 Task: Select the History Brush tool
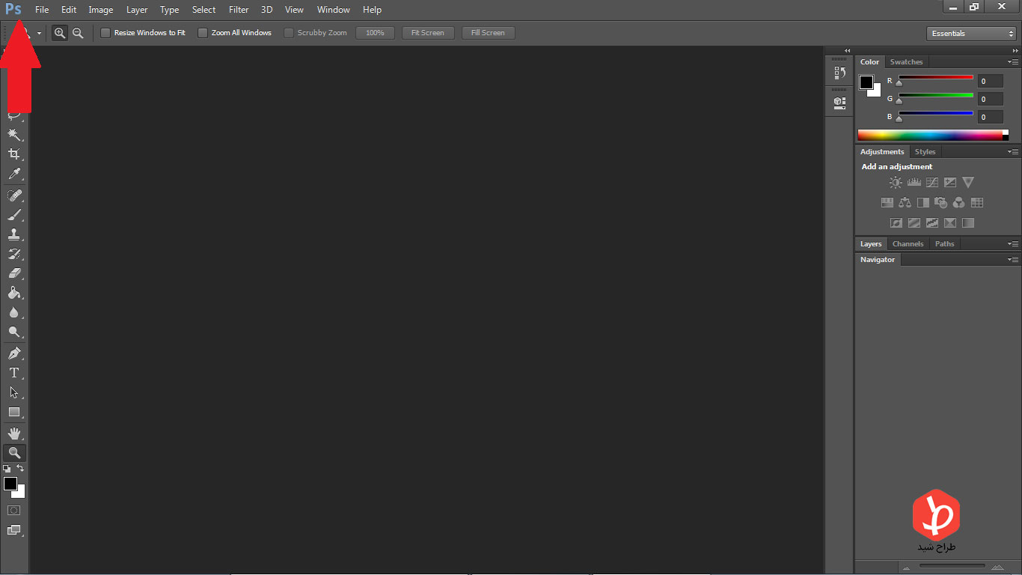(x=13, y=254)
